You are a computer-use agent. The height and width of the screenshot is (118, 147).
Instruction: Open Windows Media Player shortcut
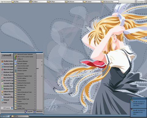point(7,72)
